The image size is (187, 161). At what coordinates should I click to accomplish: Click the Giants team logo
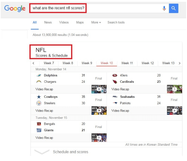[x=39, y=130]
